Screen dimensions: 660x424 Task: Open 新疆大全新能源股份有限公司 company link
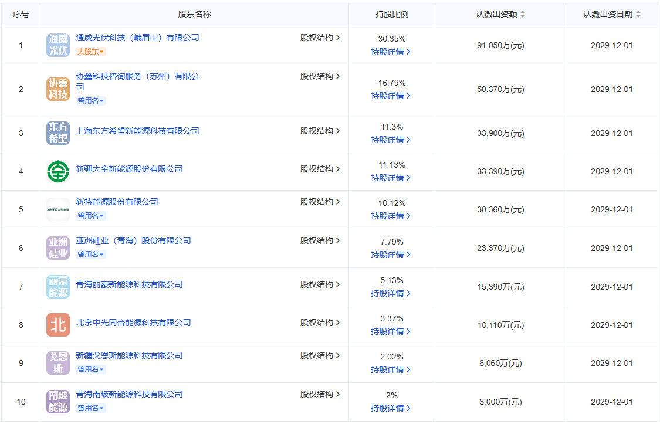[x=129, y=169]
